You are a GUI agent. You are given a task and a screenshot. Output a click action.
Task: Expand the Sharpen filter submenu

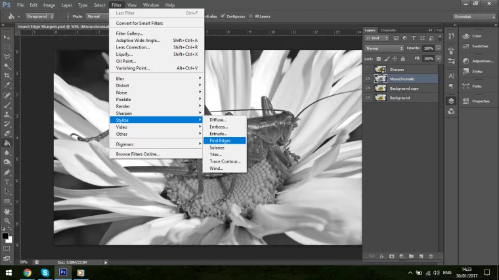click(x=156, y=113)
